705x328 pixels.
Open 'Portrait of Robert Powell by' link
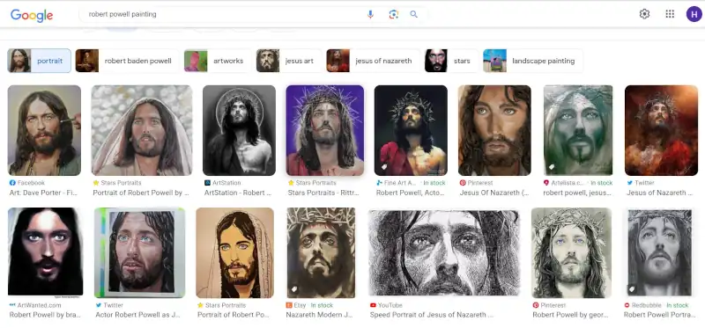[141, 193]
